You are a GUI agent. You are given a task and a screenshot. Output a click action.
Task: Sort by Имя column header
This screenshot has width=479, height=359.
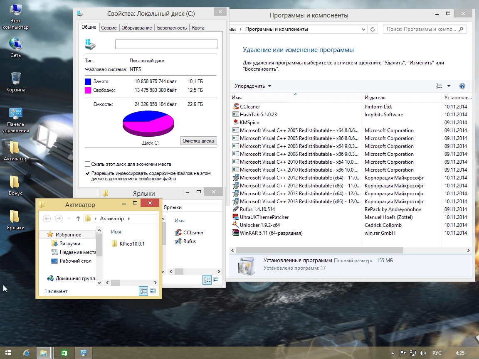point(295,98)
